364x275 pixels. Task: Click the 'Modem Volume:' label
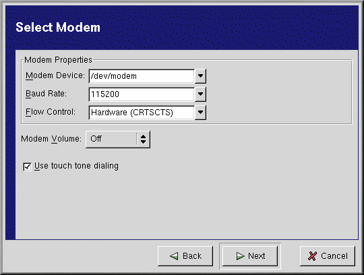click(x=51, y=139)
